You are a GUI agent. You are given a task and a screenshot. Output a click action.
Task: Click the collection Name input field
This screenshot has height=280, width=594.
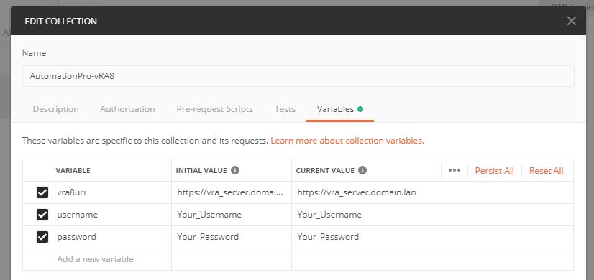tap(298, 76)
